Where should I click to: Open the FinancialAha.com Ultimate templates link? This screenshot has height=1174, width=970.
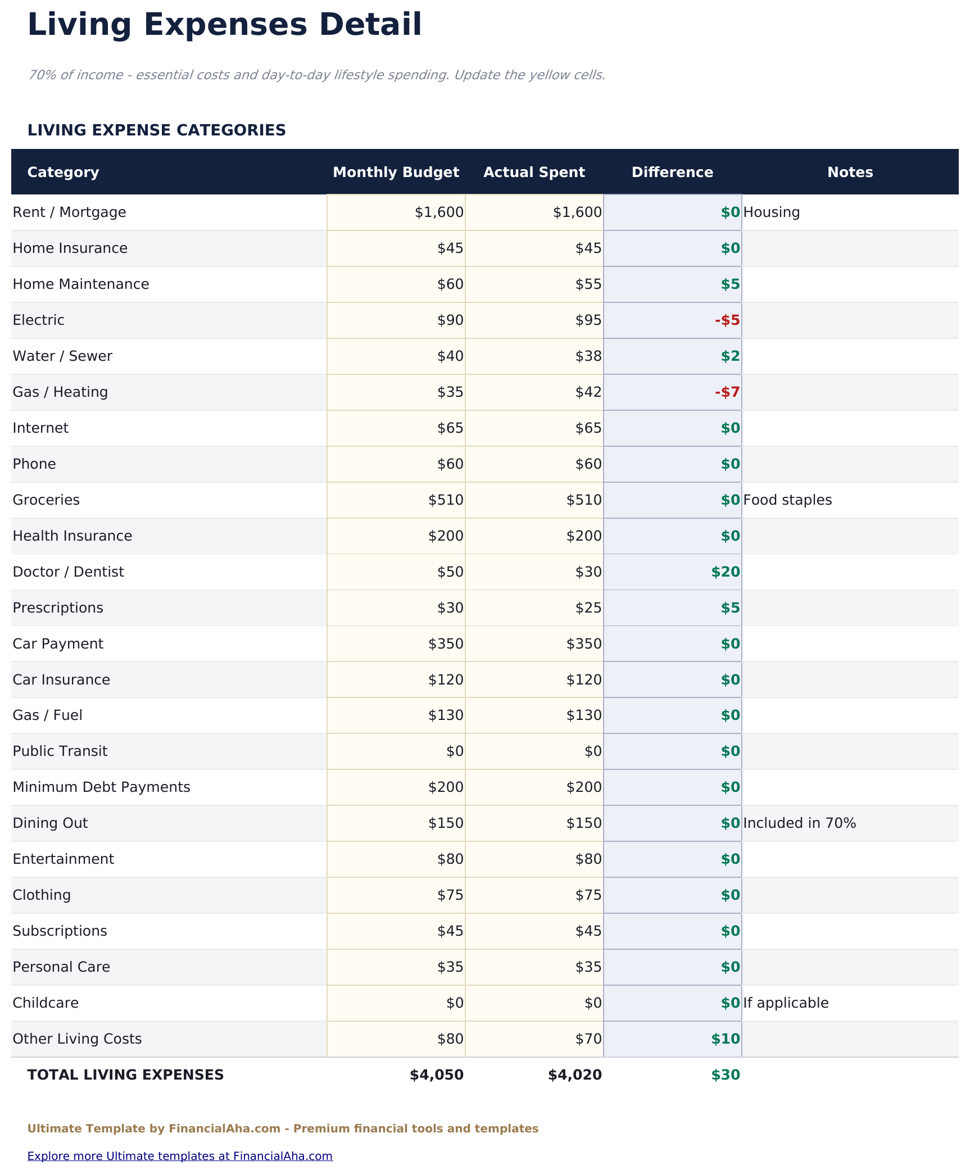pos(180,1155)
